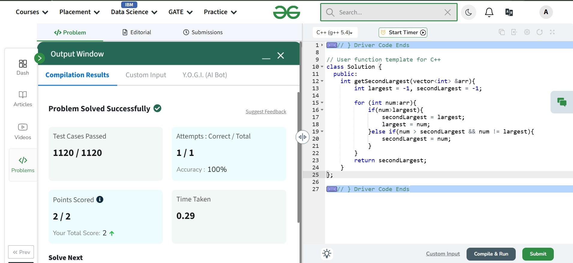Click the hint lightbulb icon
Viewport: 573px width, 263px height.
(x=327, y=254)
